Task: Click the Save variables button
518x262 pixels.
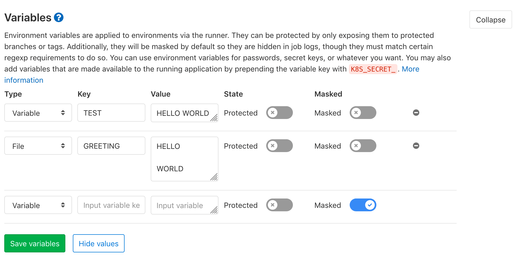Action: coord(35,243)
